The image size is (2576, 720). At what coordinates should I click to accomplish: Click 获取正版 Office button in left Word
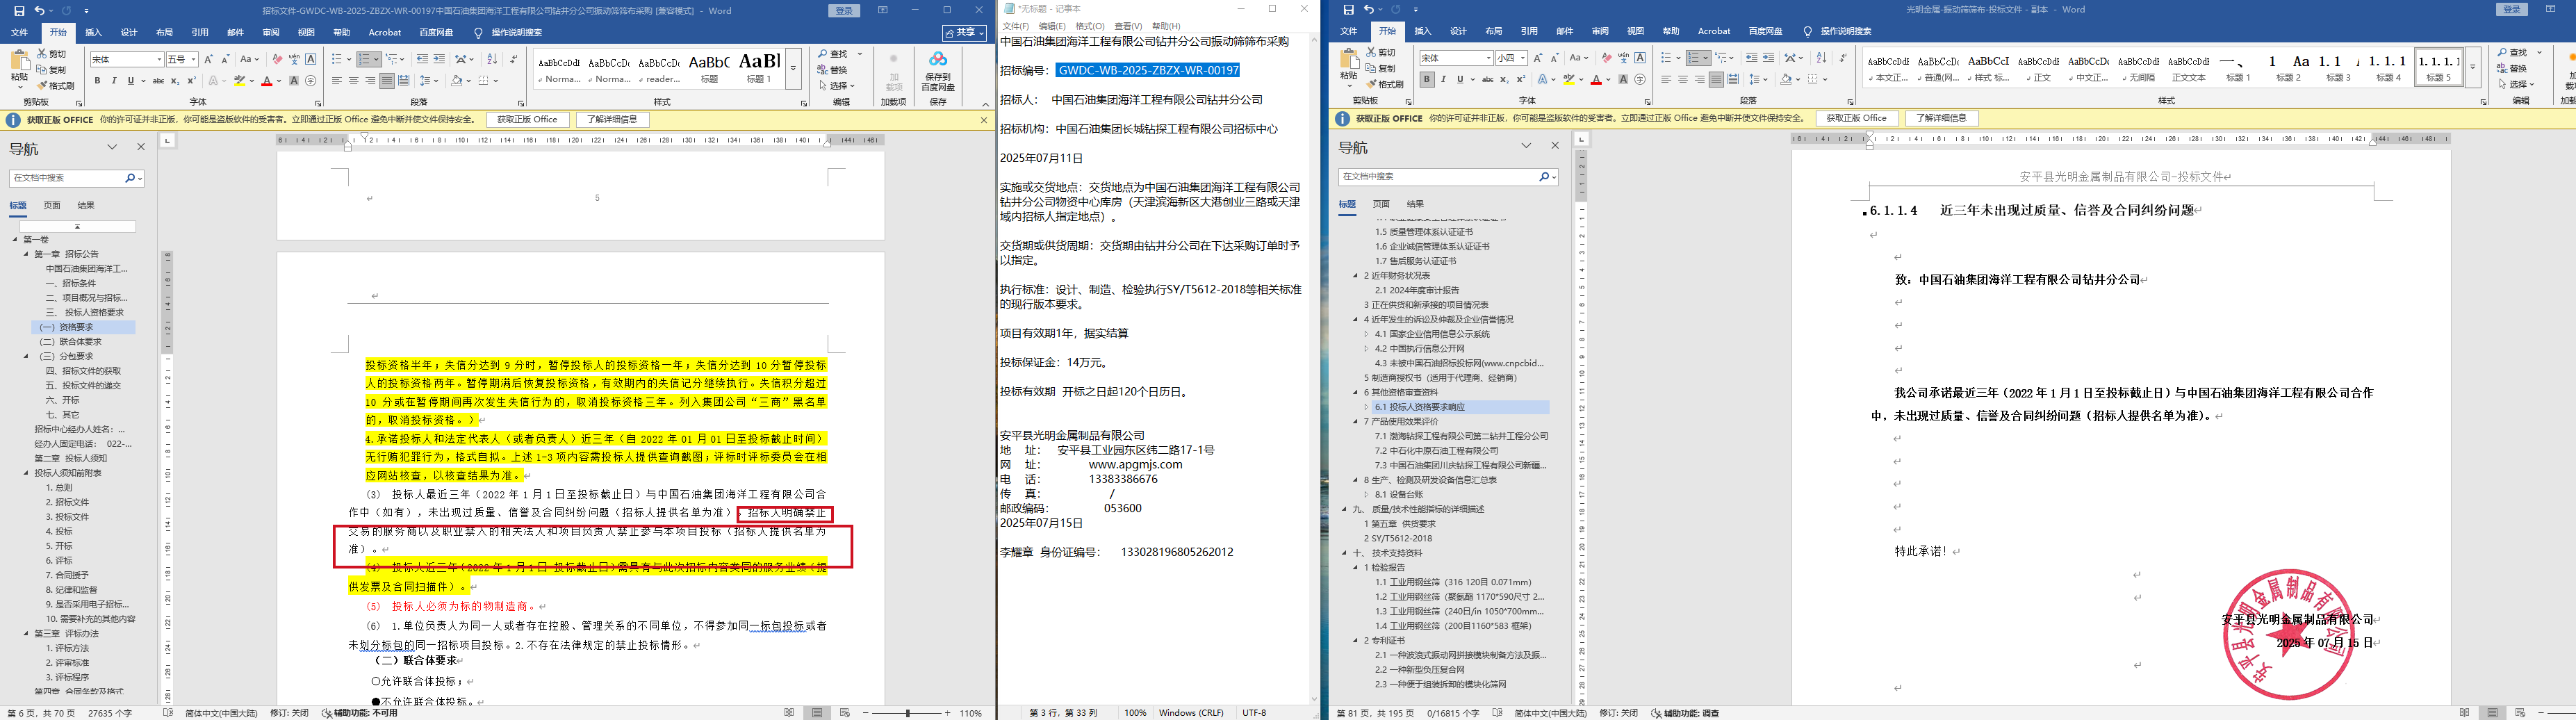[527, 120]
